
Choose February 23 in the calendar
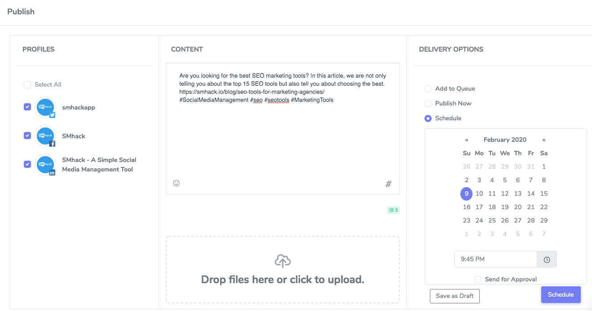[467, 221]
